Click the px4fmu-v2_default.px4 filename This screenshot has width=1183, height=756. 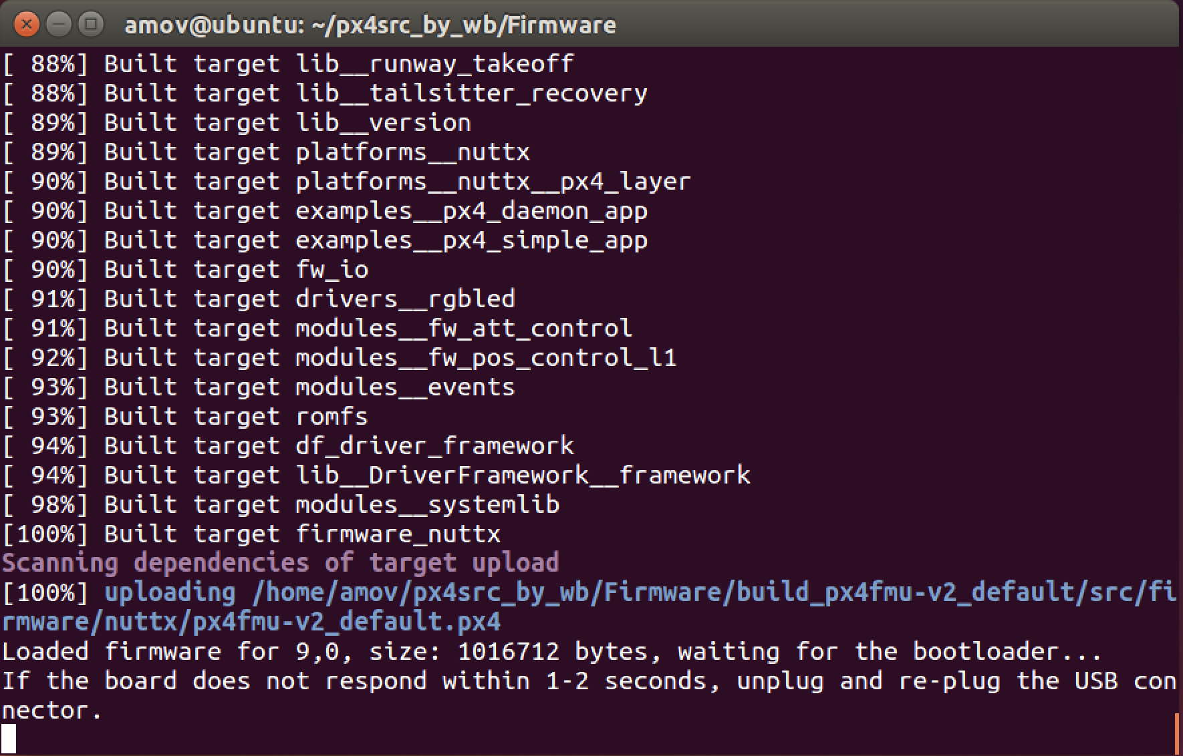point(346,622)
